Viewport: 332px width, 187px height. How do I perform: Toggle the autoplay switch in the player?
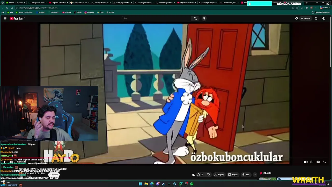click(x=306, y=162)
